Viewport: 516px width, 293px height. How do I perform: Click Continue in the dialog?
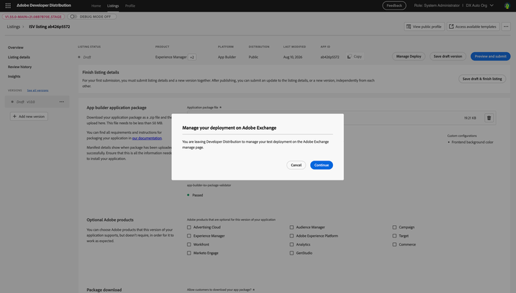321,165
